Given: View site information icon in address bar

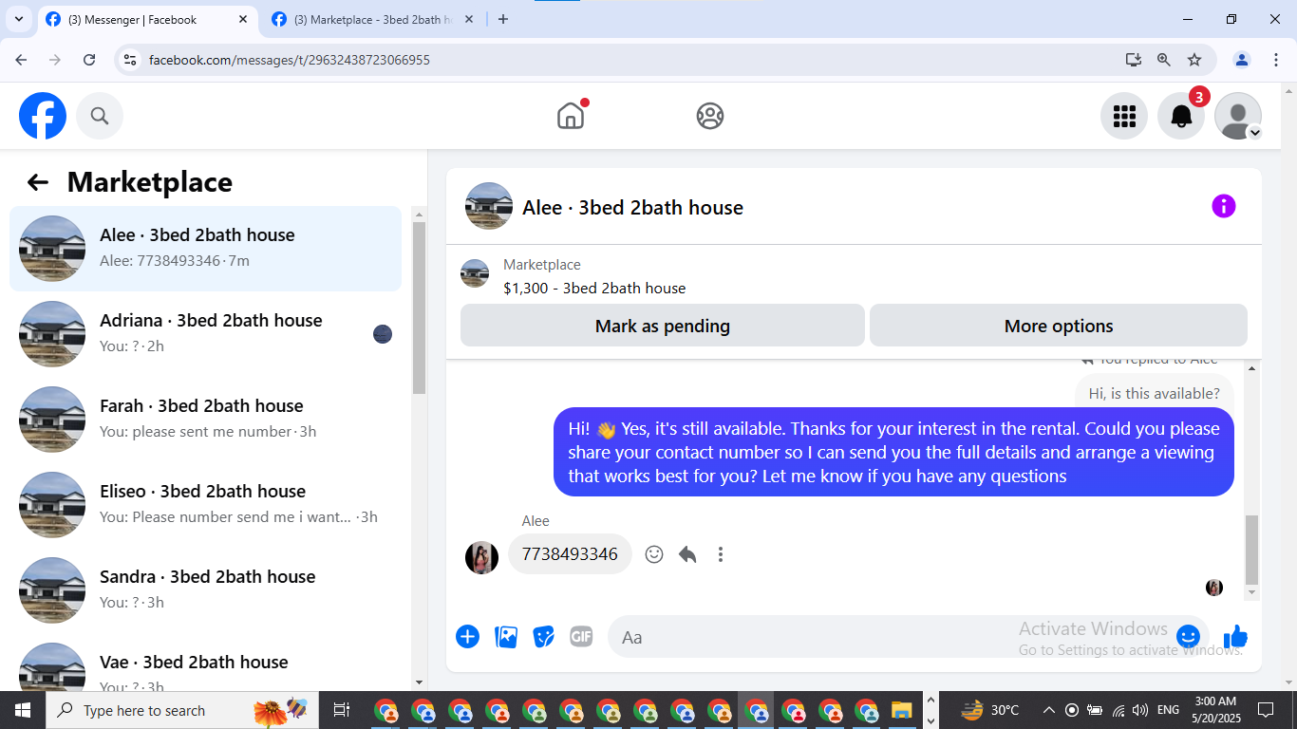Looking at the screenshot, I should pyautogui.click(x=131, y=60).
